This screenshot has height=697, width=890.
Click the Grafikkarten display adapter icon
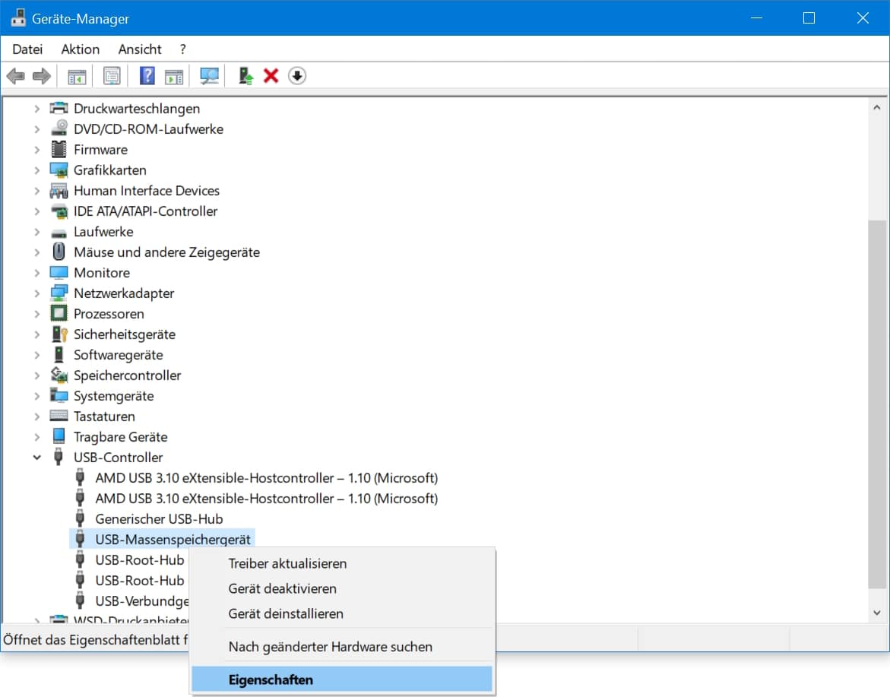pyautogui.click(x=59, y=169)
